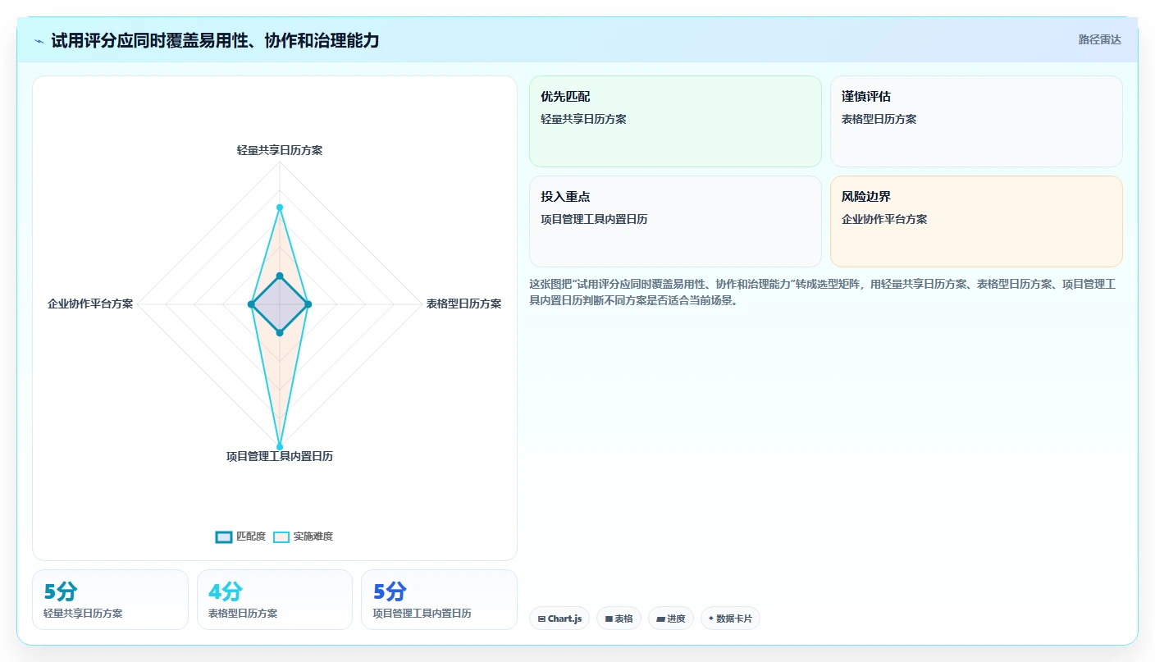Image resolution: width=1155 pixels, height=662 pixels.
Task: Open the 谨慎评估 card
Action: click(x=976, y=121)
